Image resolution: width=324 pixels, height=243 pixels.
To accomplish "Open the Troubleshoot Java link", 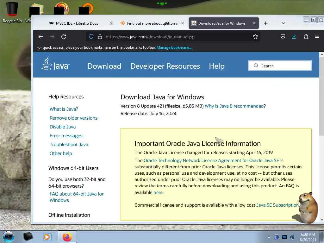I will coord(69,145).
